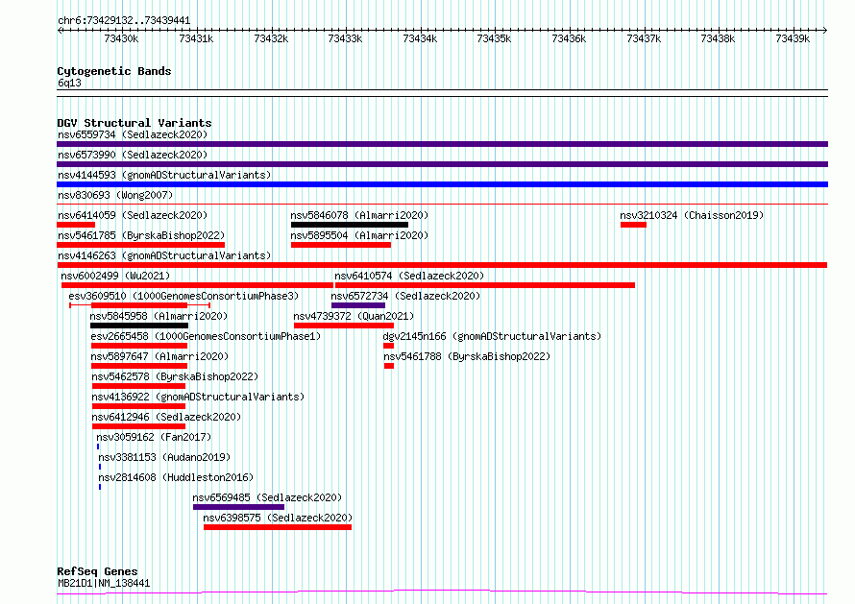Open the nsv5461788 (ByrskaBishop2022) label

(x=467, y=356)
